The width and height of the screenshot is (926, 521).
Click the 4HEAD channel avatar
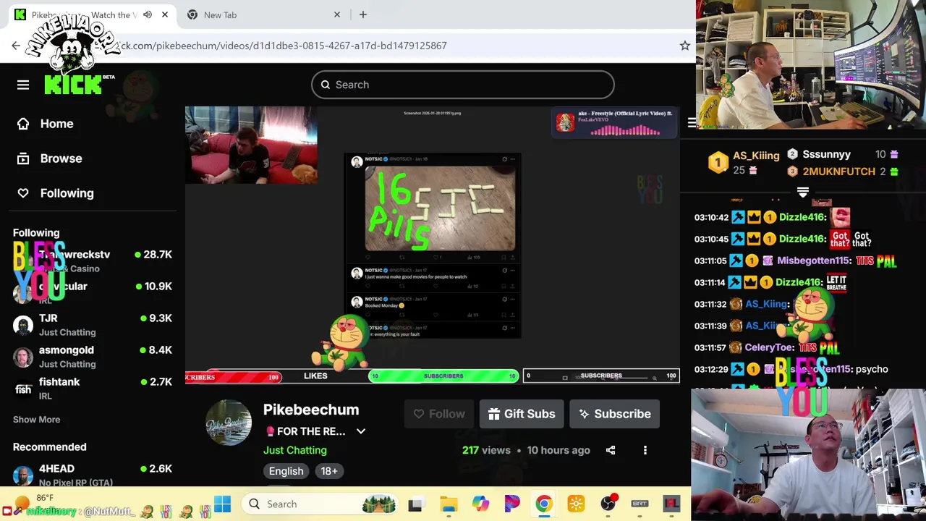[23, 476]
